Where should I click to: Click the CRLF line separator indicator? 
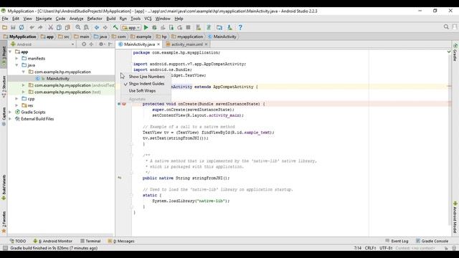click(370, 248)
